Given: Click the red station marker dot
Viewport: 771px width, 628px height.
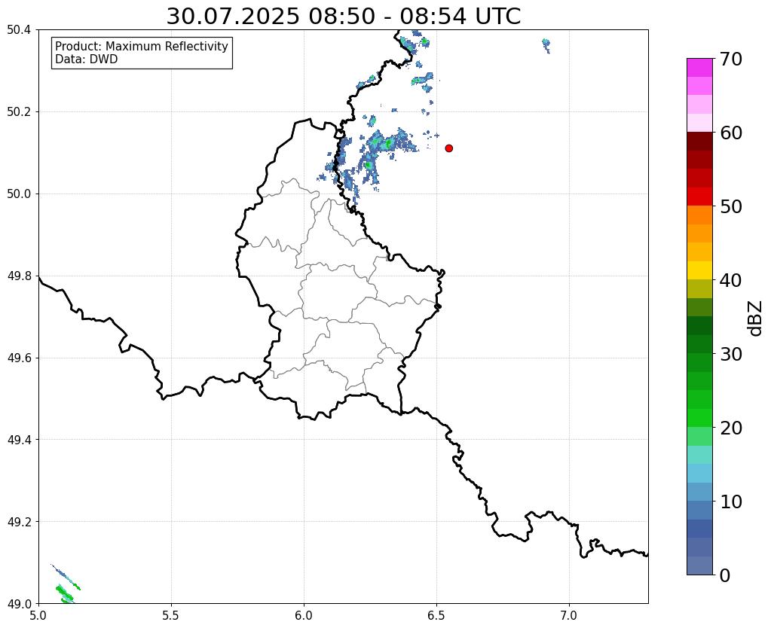Looking at the screenshot, I should tap(448, 148).
